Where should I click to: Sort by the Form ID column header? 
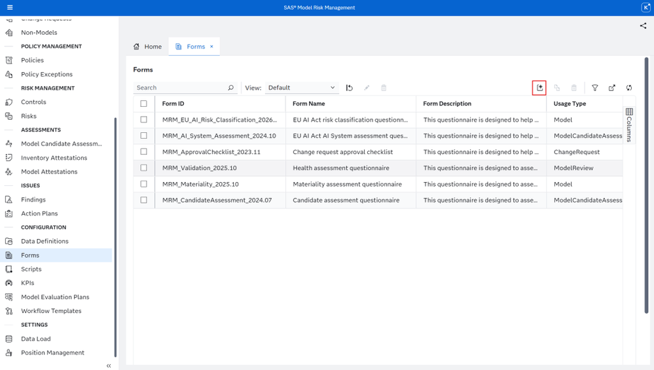click(x=173, y=103)
